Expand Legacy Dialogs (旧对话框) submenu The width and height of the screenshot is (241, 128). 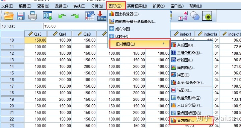click(140, 44)
